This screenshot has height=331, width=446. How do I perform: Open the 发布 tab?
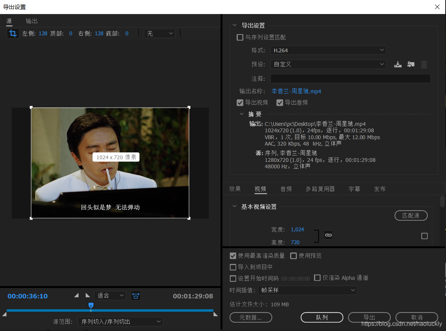tap(380, 189)
